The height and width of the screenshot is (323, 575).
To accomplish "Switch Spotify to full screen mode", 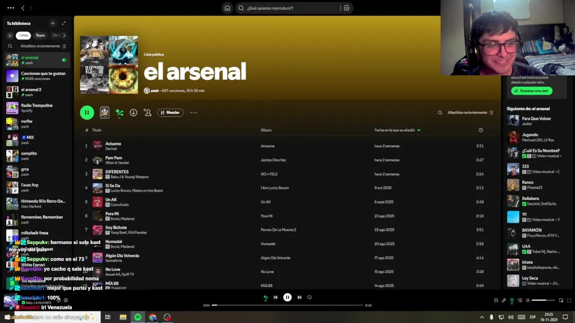I will pos(569,301).
